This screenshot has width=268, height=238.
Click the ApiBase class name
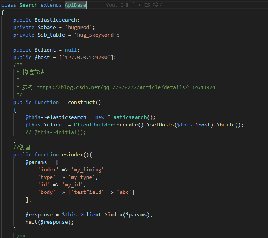tap(75, 5)
